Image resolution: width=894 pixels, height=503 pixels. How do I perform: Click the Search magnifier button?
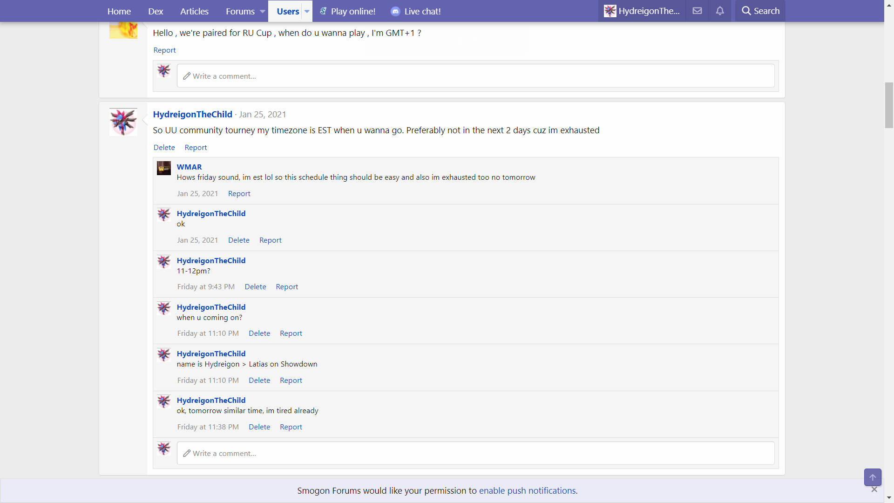[760, 11]
